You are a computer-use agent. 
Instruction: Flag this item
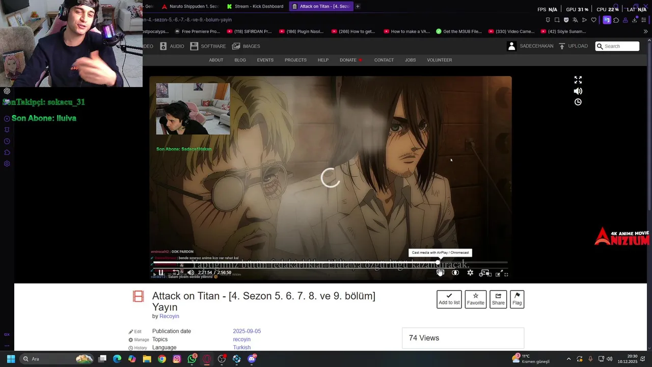coord(517,299)
